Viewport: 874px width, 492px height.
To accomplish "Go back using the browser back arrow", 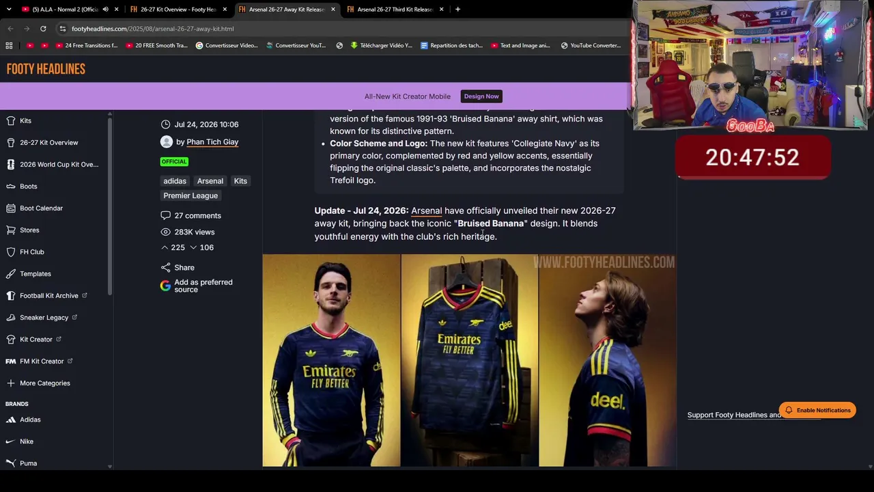I will click(10, 29).
